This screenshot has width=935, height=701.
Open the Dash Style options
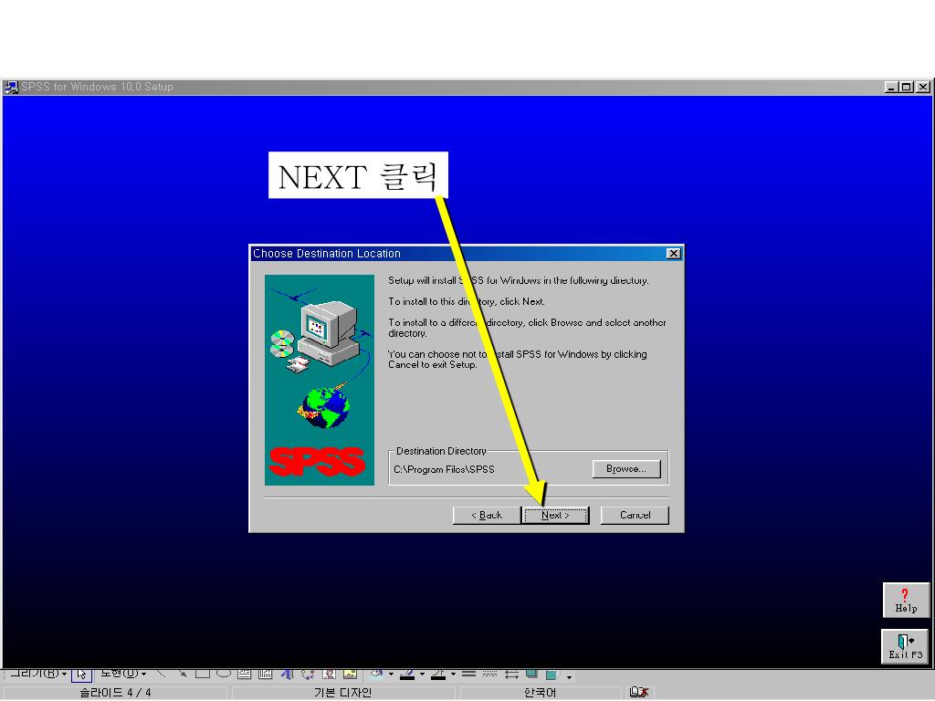pyautogui.click(x=489, y=674)
